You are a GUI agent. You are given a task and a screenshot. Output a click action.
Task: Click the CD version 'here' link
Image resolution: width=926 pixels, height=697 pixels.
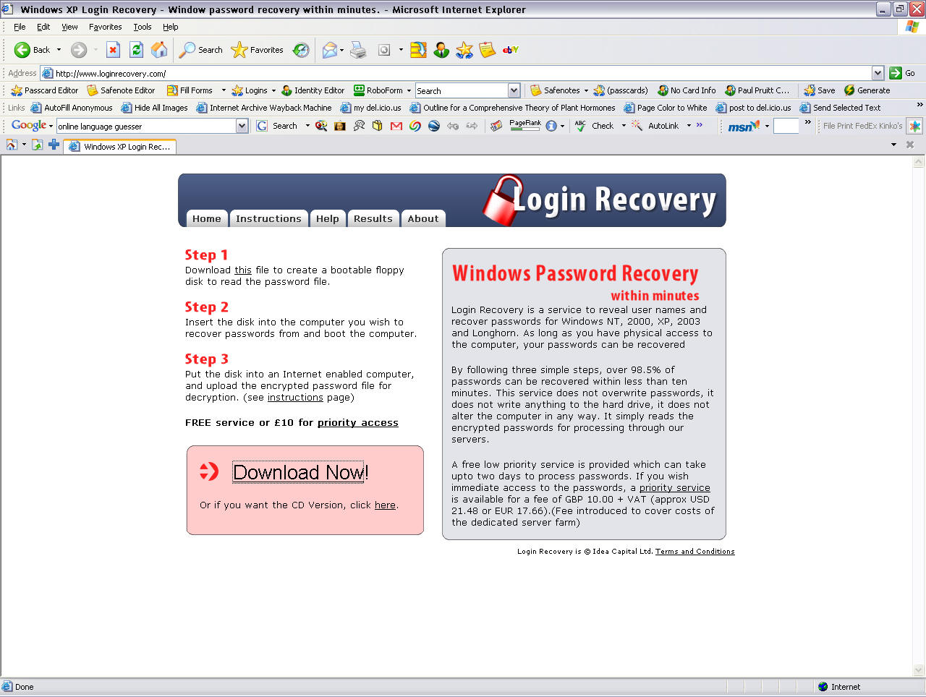tap(385, 505)
